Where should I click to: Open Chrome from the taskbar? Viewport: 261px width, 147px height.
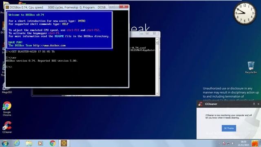(53, 143)
